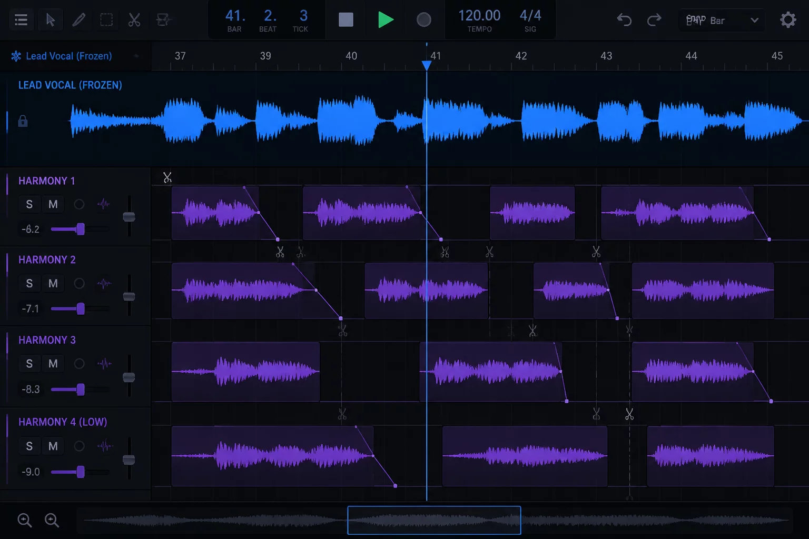Mute the Harmony 4 (Low) track

53,446
